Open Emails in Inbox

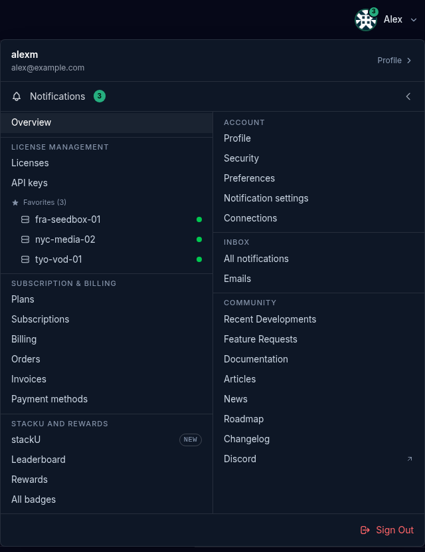click(319, 279)
